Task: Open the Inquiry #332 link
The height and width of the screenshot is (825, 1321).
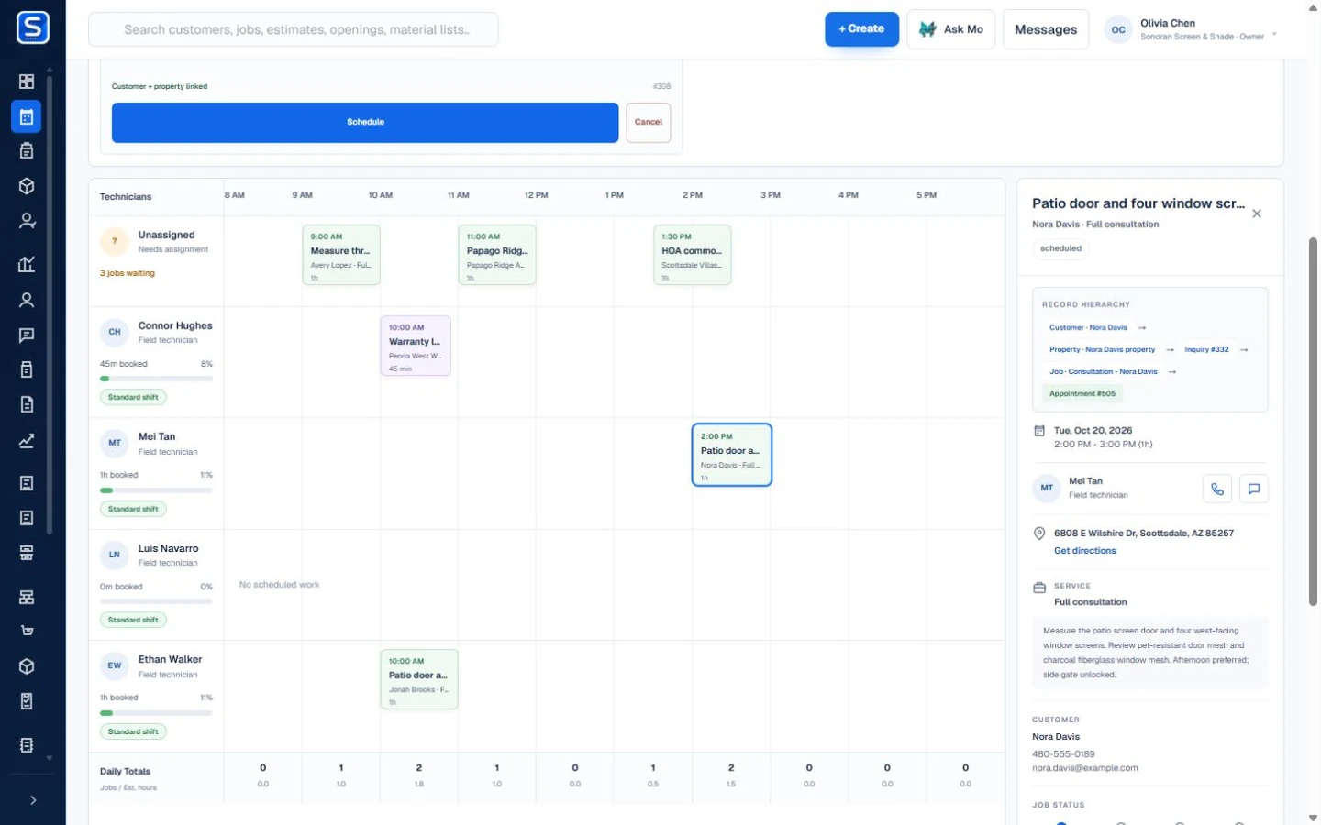Action: point(1206,349)
